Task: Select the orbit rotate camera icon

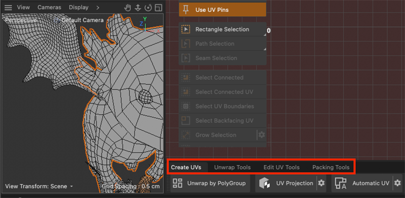Action: tap(148, 8)
